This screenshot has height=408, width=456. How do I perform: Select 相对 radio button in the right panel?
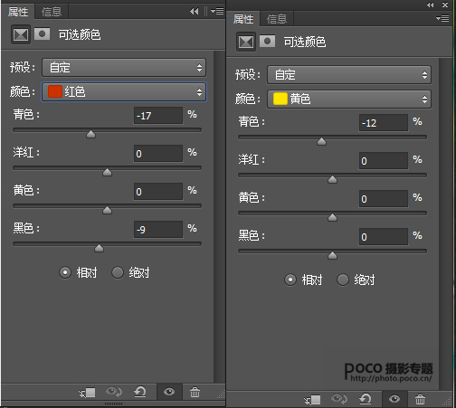290,280
